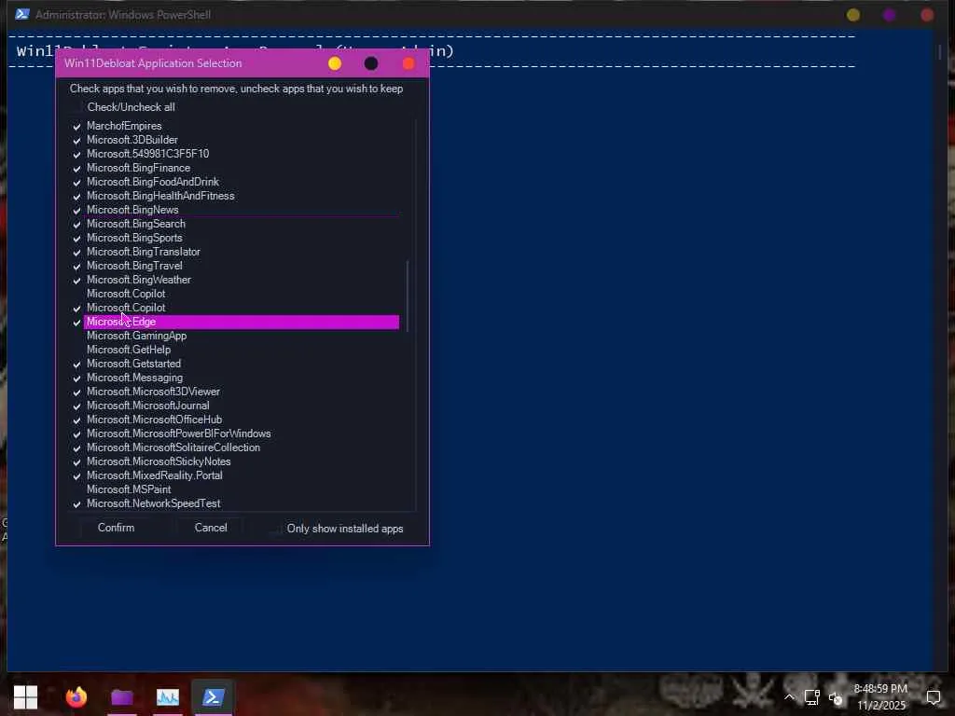
Task: Open the muted volume tray icon
Action: coord(835,697)
